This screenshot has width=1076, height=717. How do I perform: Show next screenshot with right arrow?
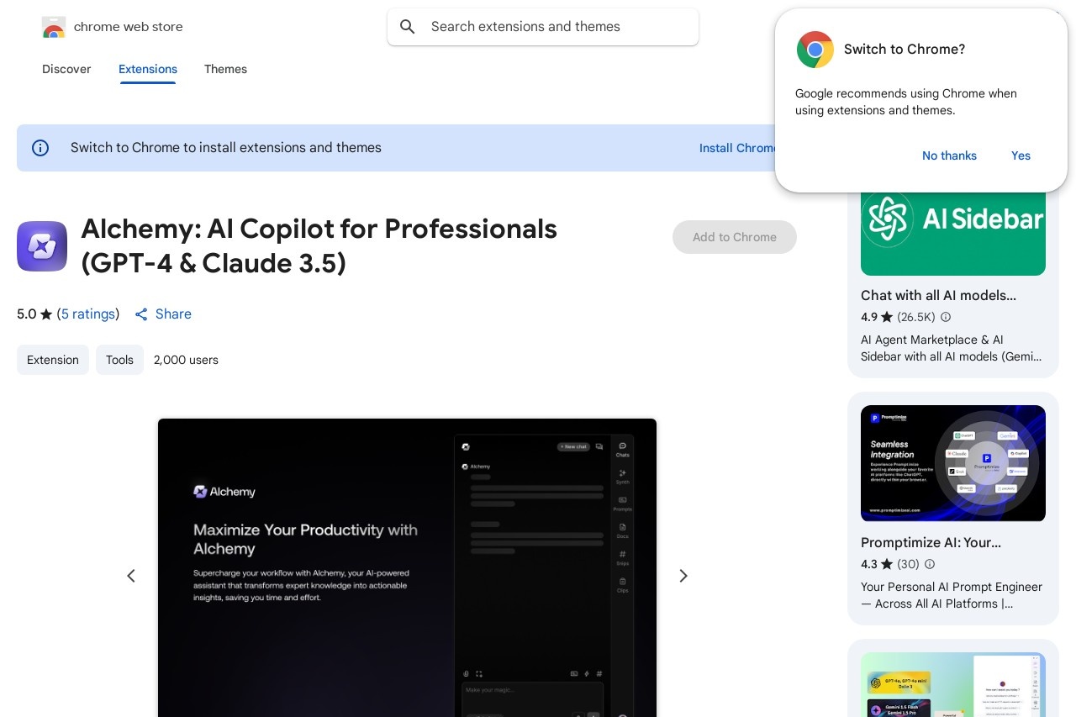tap(683, 576)
